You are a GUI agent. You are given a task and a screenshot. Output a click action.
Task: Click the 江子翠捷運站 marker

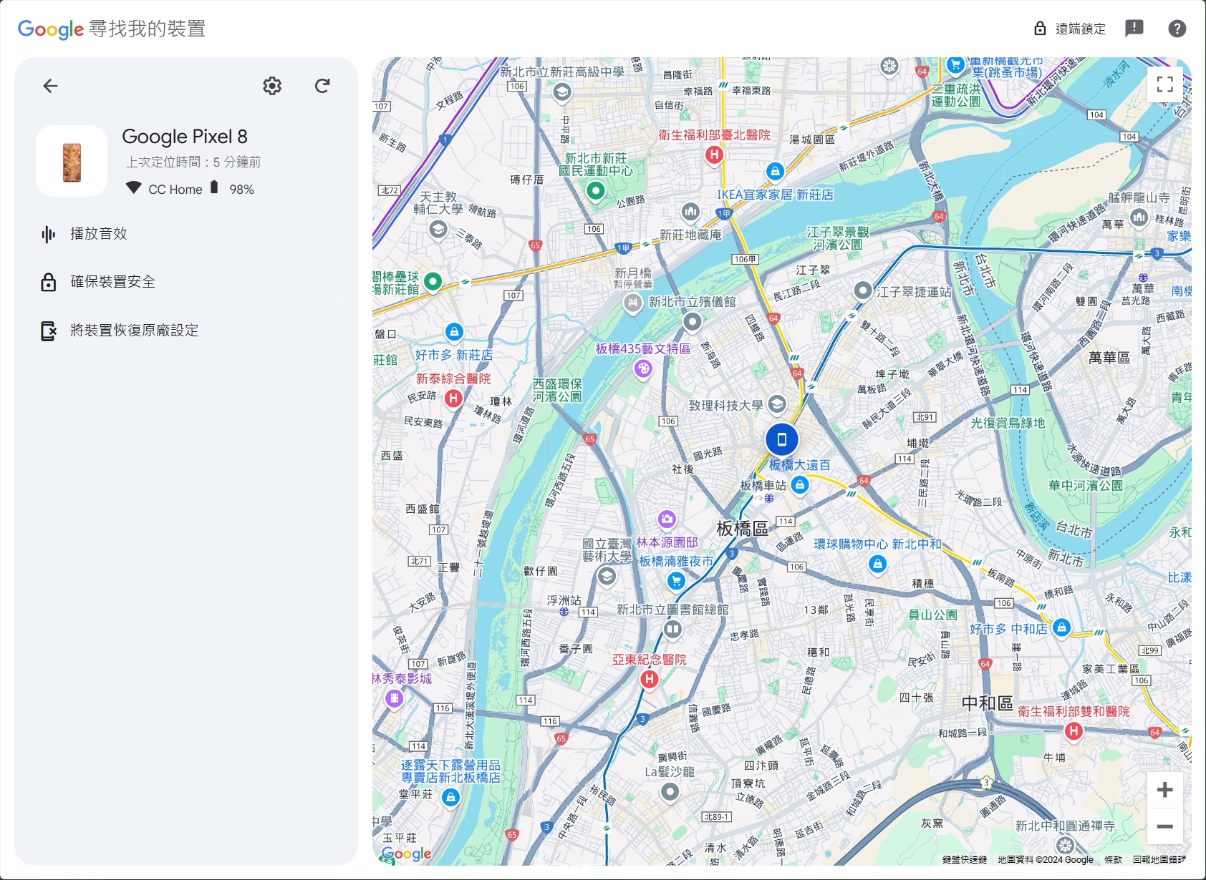click(x=863, y=290)
